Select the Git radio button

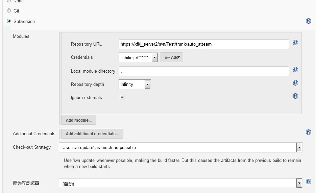[x=9, y=11]
